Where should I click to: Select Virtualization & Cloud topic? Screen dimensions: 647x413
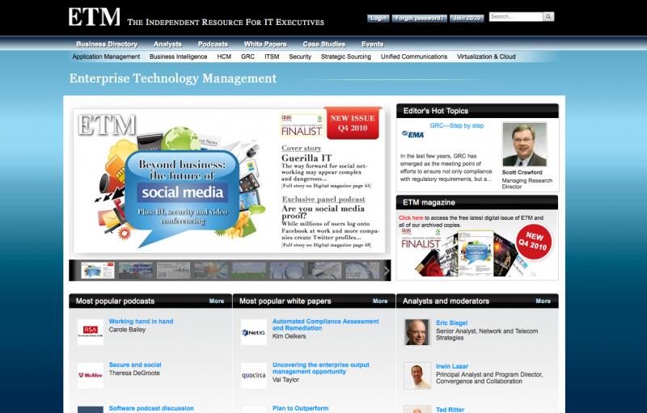tap(486, 57)
